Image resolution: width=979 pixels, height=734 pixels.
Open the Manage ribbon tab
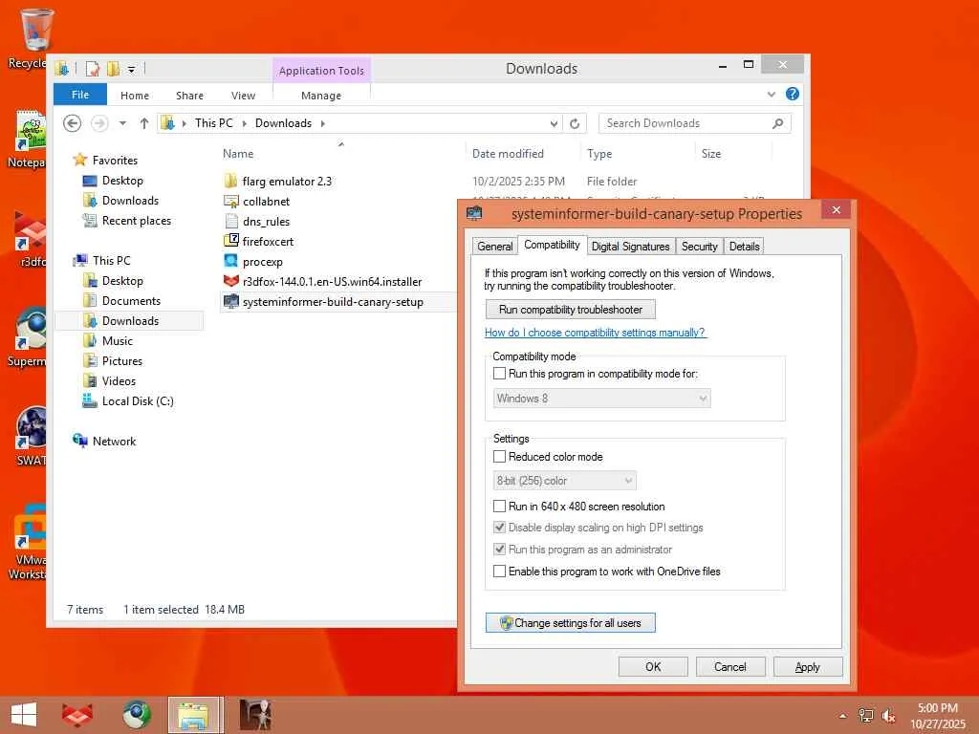[x=321, y=96]
